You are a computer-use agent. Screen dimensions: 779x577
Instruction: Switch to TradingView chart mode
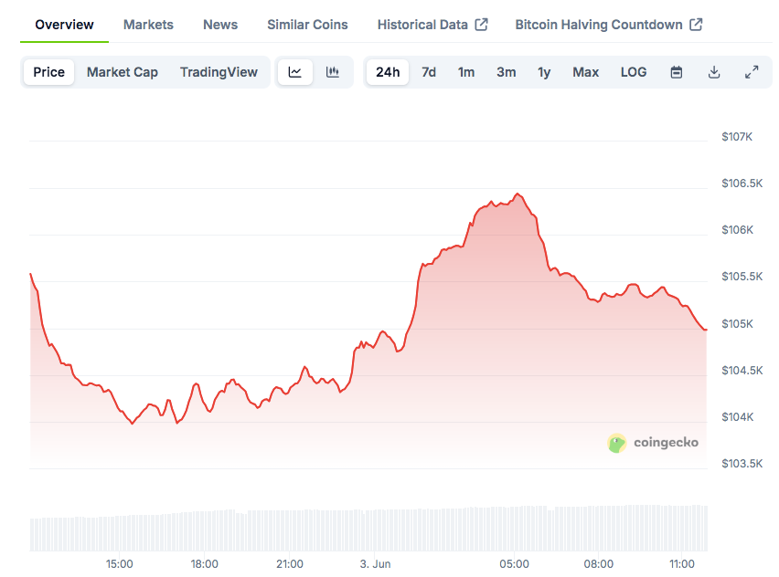[219, 72]
